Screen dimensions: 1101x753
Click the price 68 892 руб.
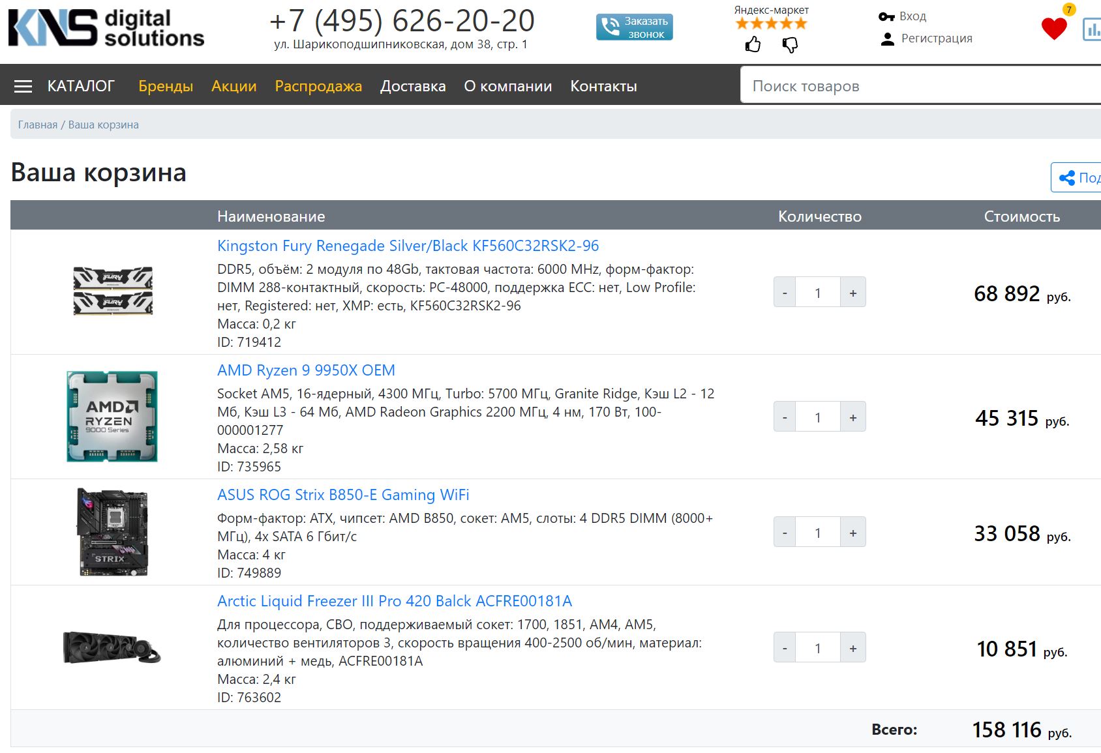pyautogui.click(x=1022, y=294)
